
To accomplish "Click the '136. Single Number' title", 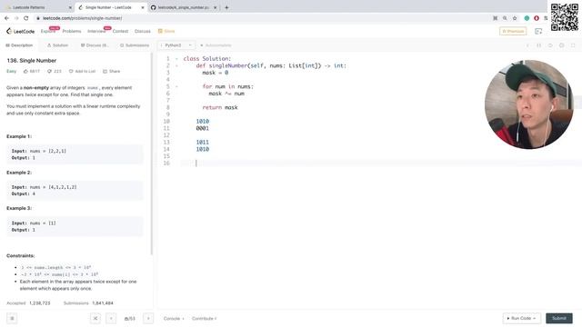I will (32, 61).
